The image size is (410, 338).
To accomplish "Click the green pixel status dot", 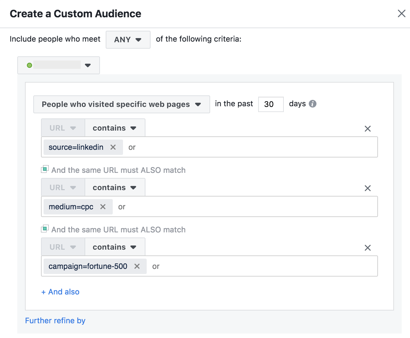I will pos(29,65).
